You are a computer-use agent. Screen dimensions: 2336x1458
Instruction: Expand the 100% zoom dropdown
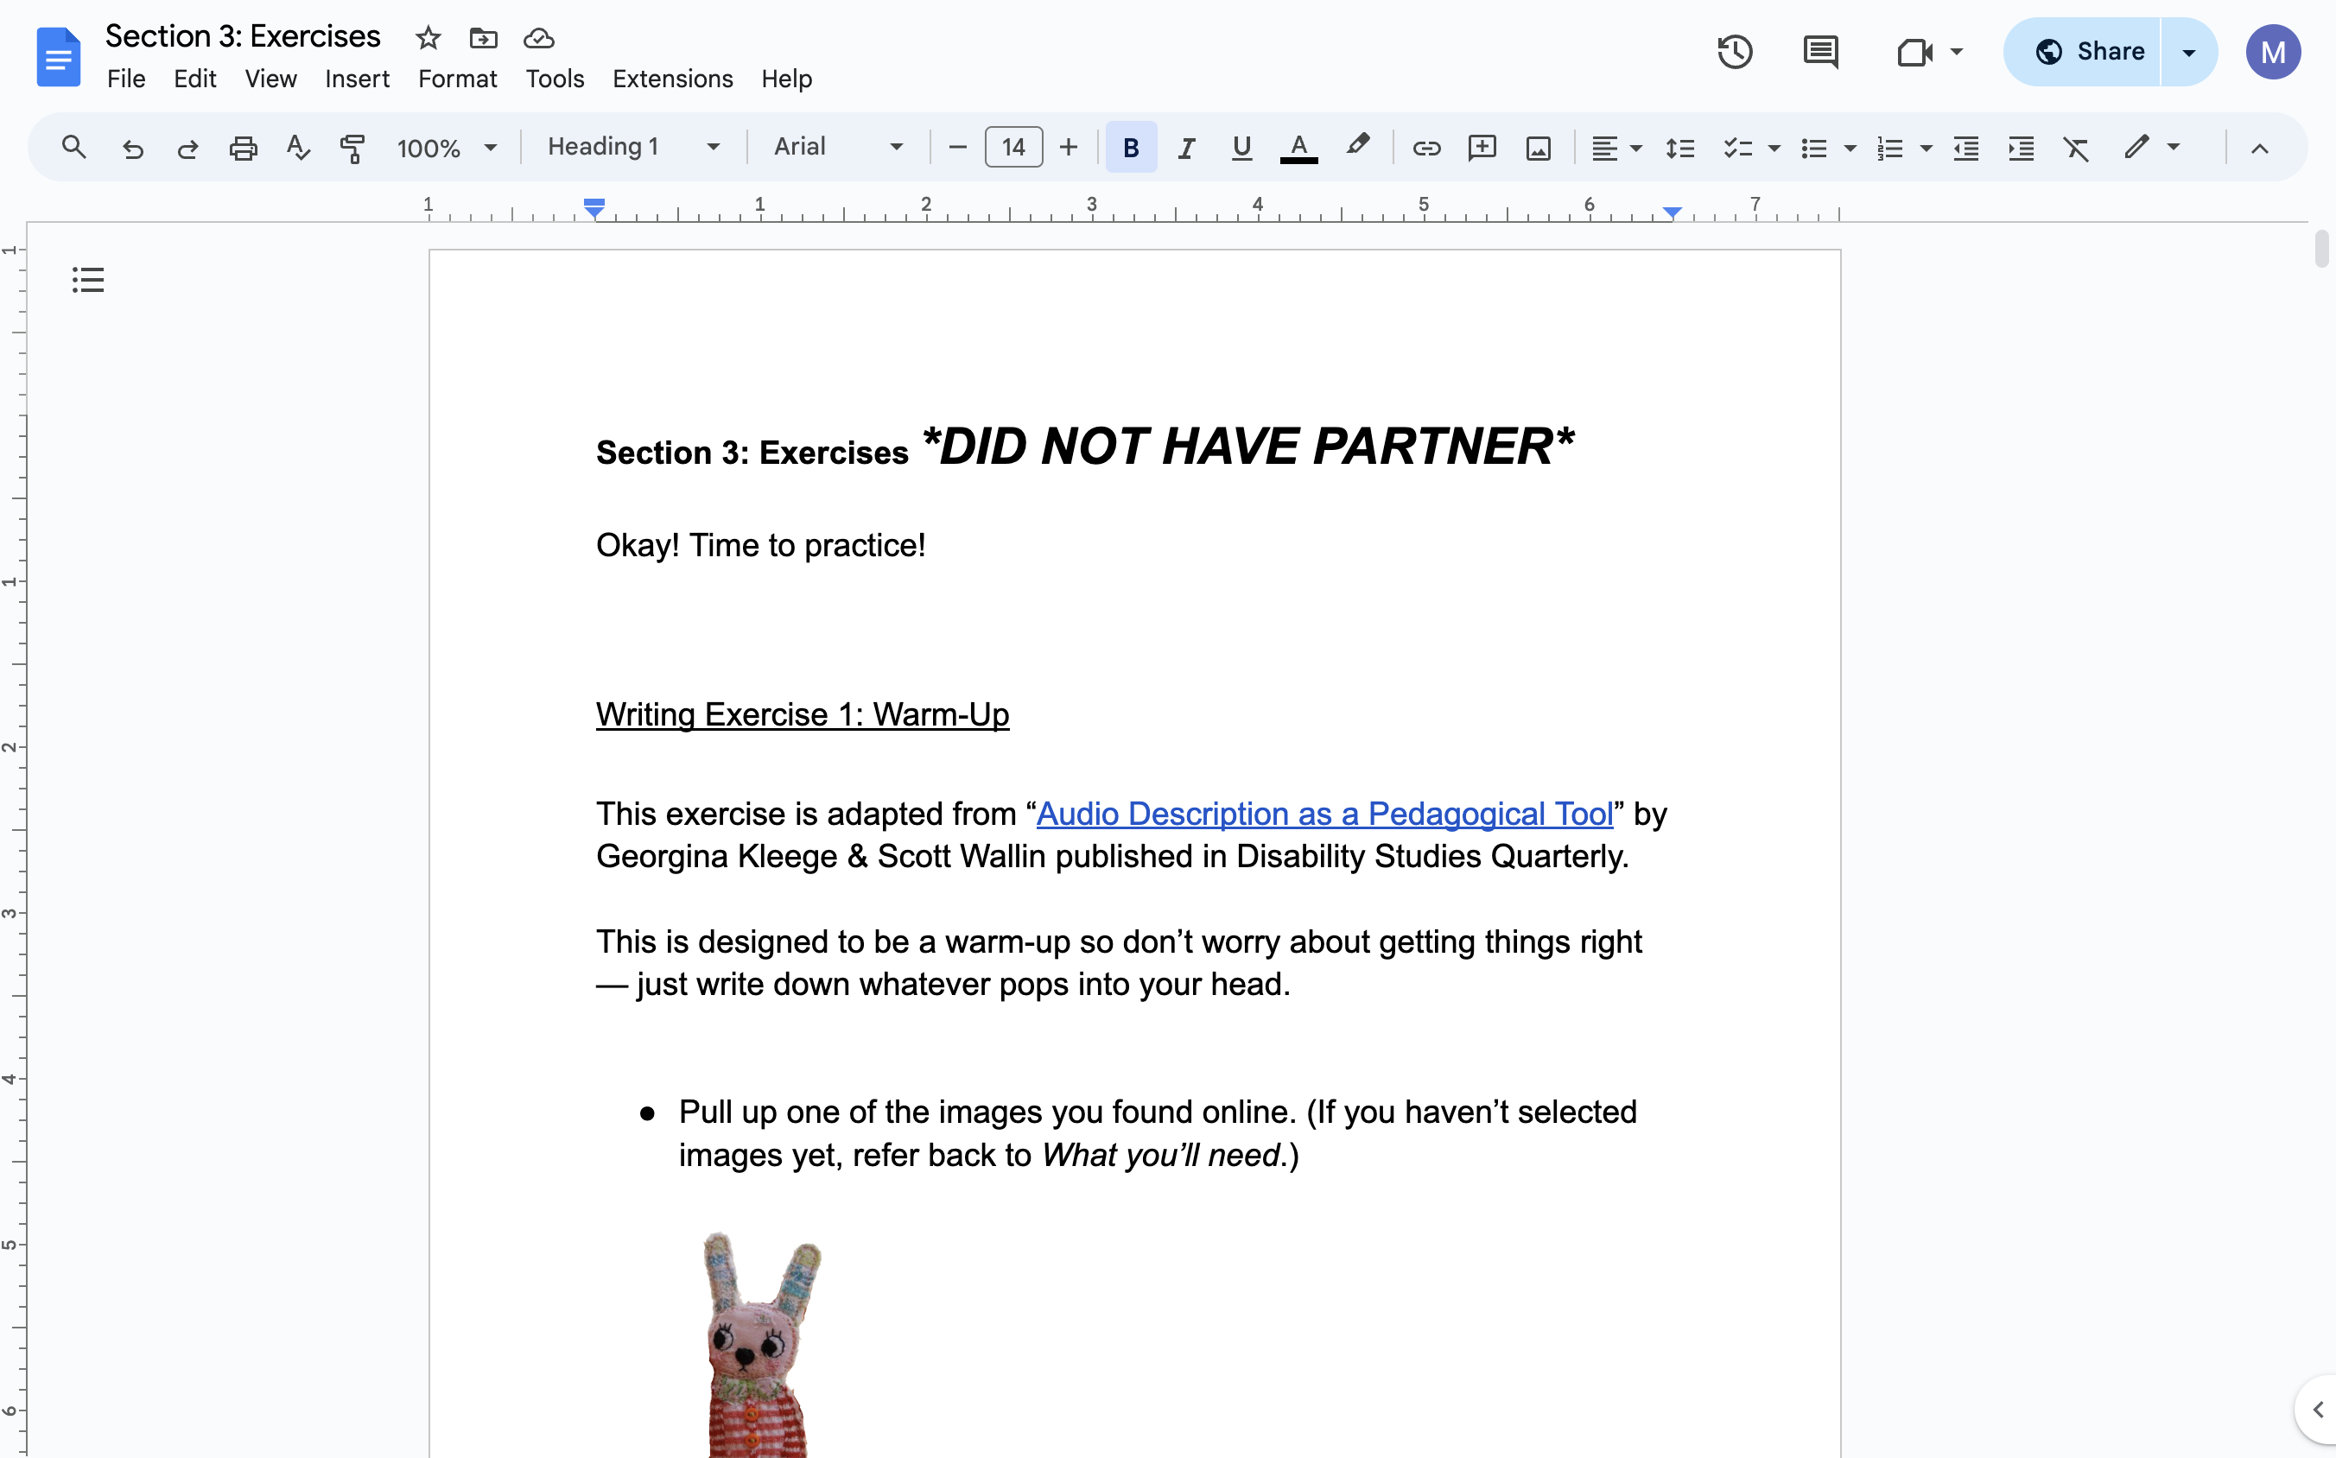click(x=447, y=148)
